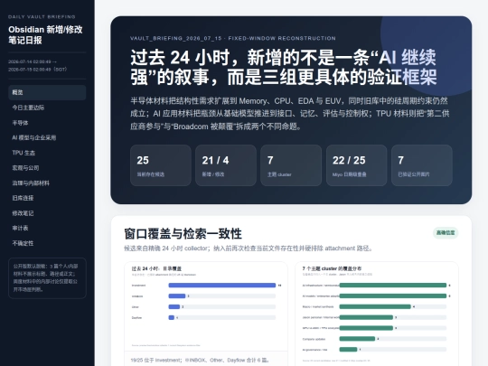Click the date range under sidebar title
The height and width of the screenshot is (366, 488).
click(x=38, y=66)
